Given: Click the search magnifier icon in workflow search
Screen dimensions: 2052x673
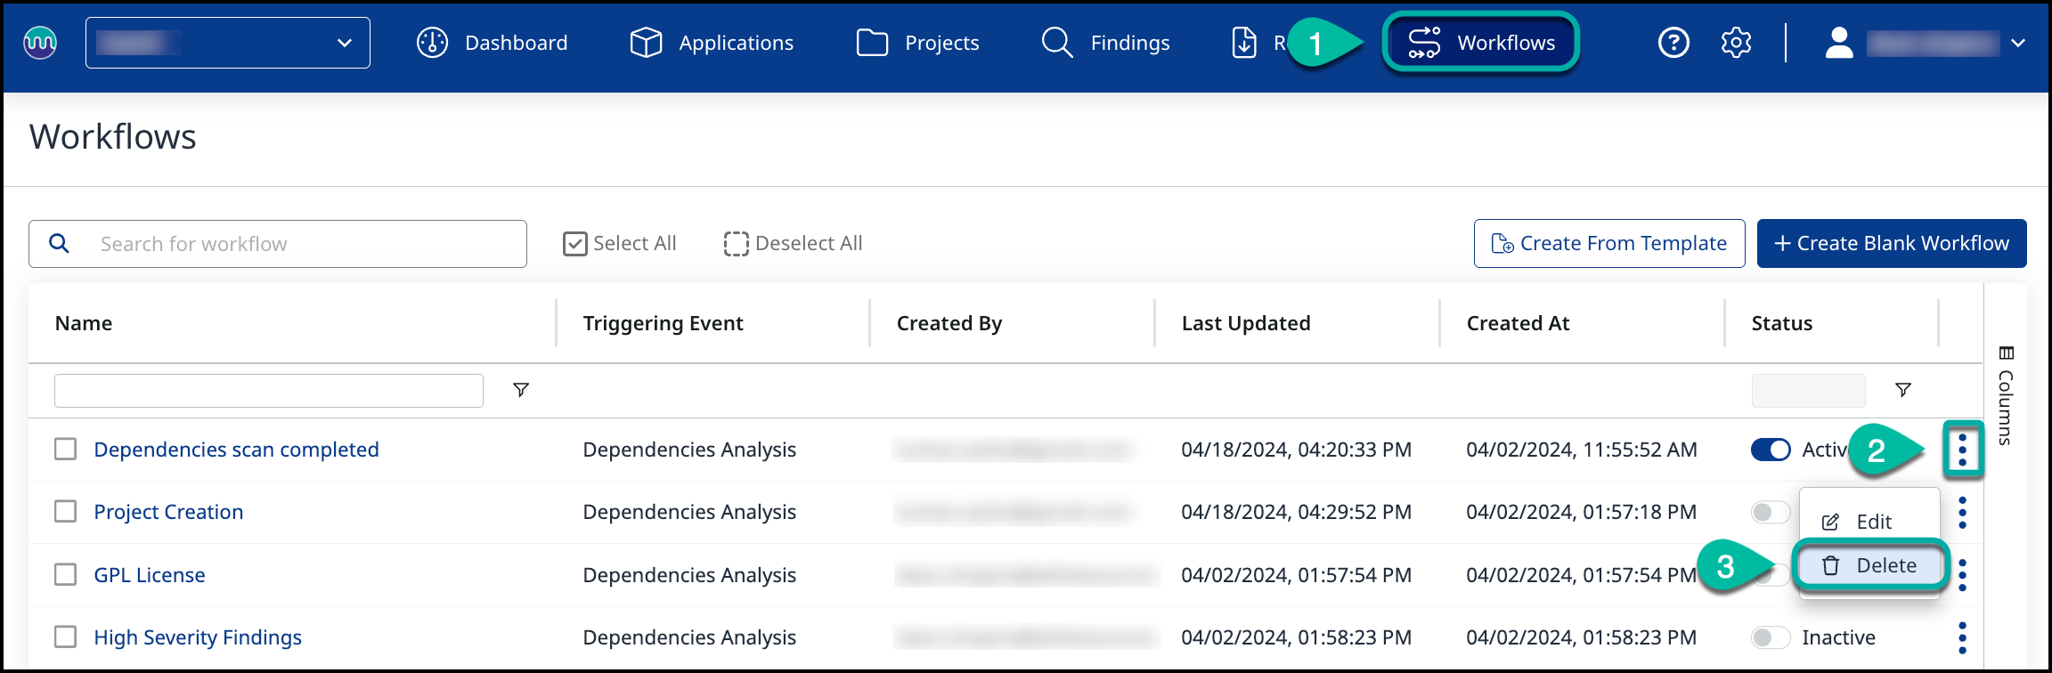Looking at the screenshot, I should (59, 244).
